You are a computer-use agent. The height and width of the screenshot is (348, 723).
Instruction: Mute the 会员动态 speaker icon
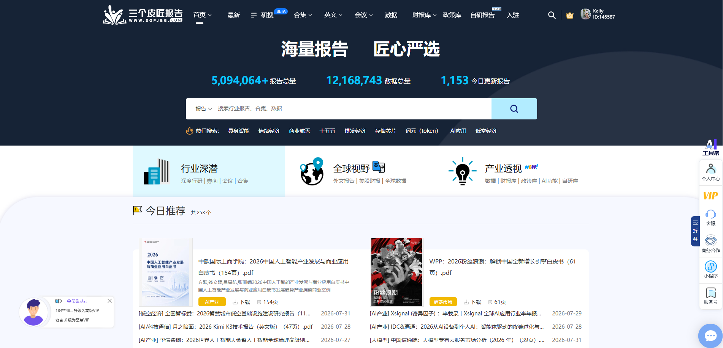pyautogui.click(x=59, y=301)
